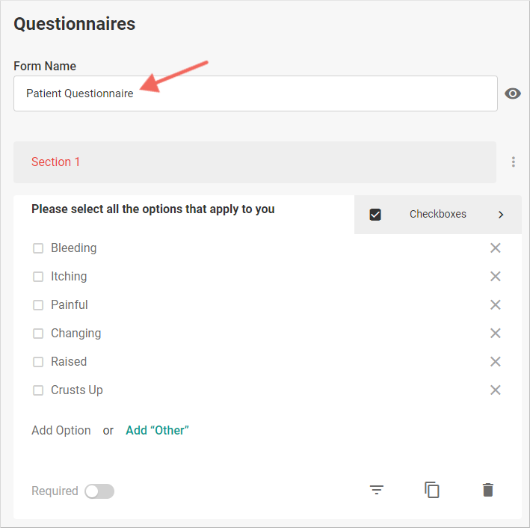Click the Form Name input field
The height and width of the screenshot is (528, 530).
pos(256,93)
